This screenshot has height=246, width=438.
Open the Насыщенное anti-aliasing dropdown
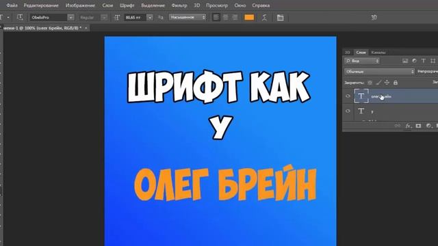187,17
